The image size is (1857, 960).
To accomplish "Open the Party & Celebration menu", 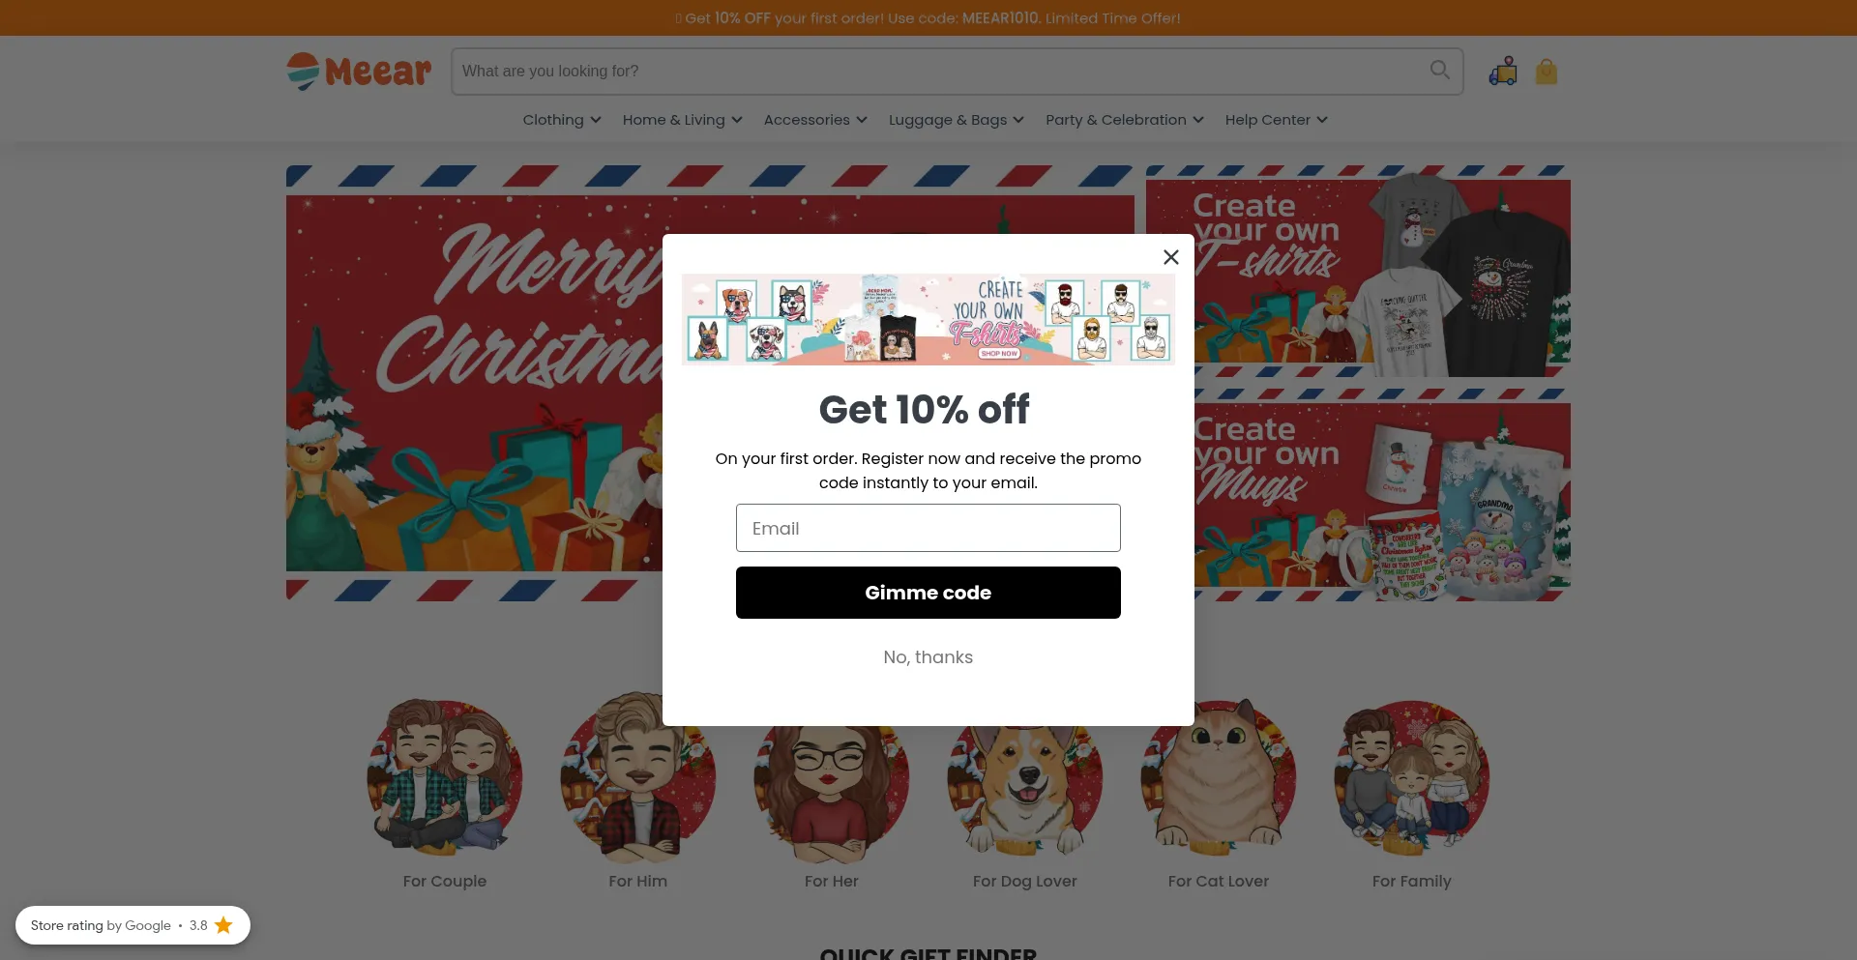I will (1124, 120).
